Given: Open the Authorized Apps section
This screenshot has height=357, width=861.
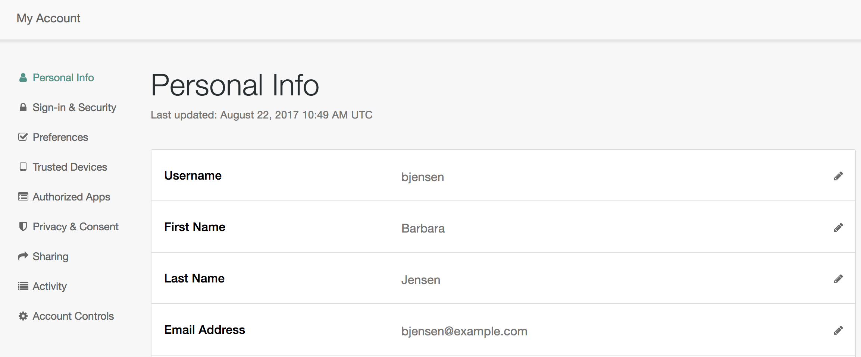Looking at the screenshot, I should point(71,197).
